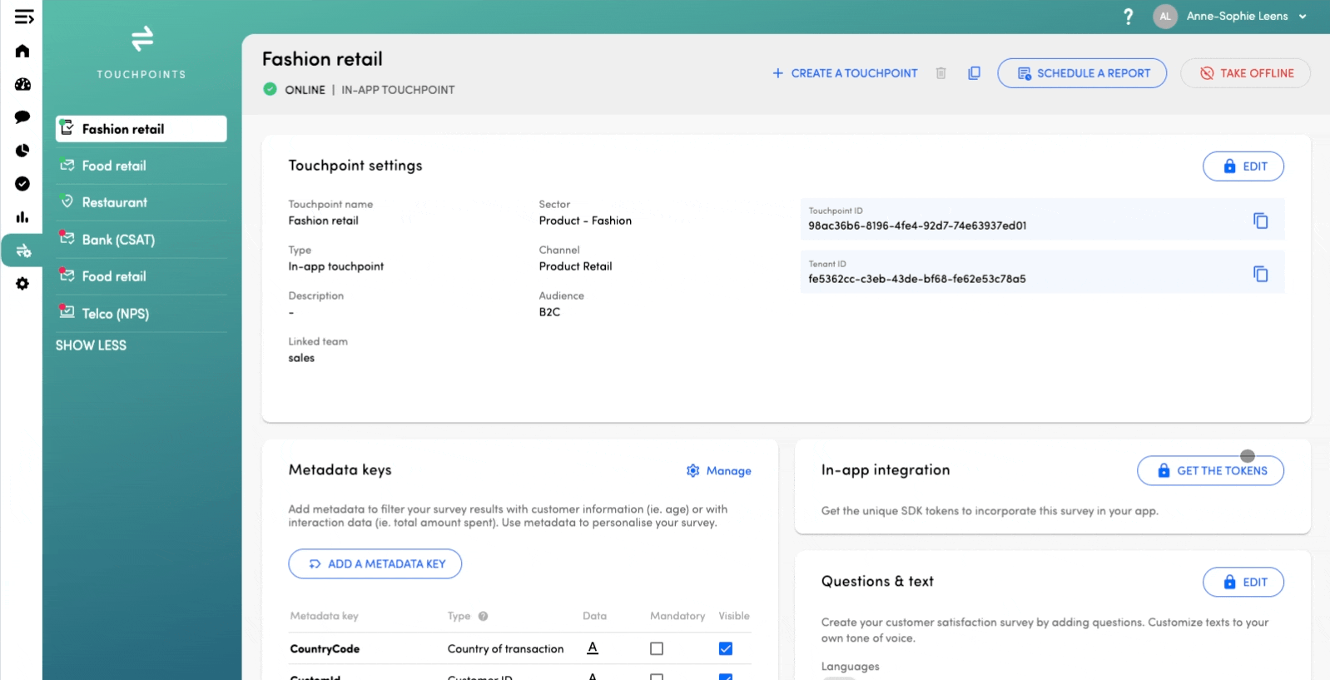
Task: Click Add a Metadata Key button
Action: [375, 563]
